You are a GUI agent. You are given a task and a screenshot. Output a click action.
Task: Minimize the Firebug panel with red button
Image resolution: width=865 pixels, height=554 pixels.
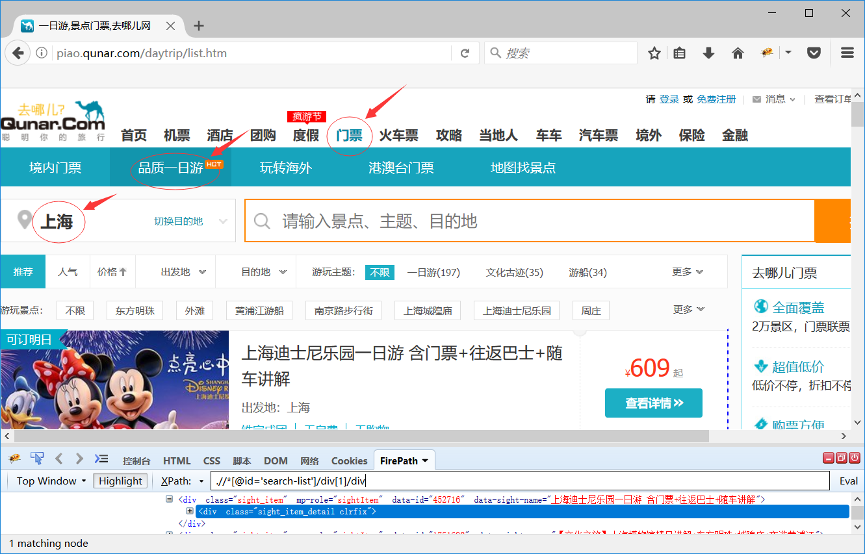click(829, 458)
